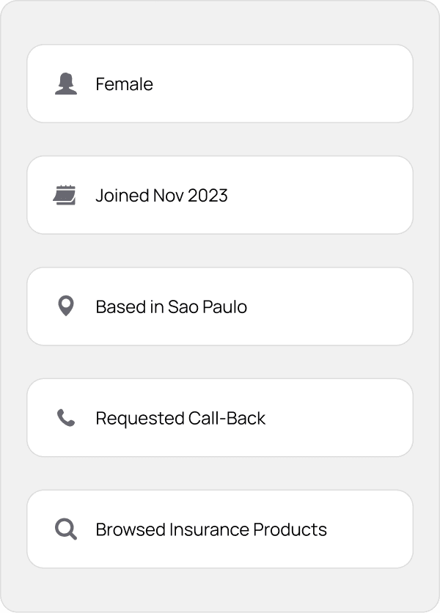
Task: Open the Browsed Insurance Products card
Action: point(220,529)
